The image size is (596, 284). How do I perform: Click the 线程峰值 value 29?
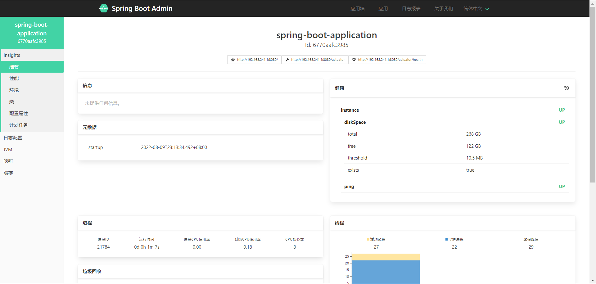pos(531,247)
